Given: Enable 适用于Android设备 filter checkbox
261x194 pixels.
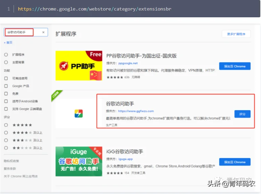Looking at the screenshot, I should point(6,101).
